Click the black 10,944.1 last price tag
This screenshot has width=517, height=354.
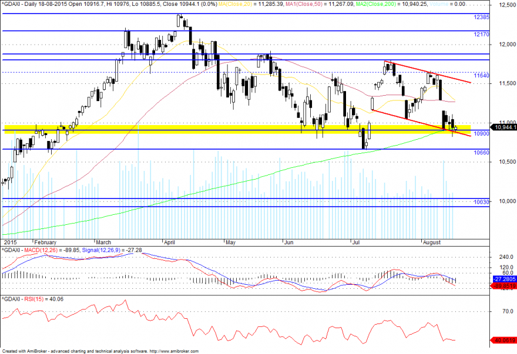[x=503, y=127]
